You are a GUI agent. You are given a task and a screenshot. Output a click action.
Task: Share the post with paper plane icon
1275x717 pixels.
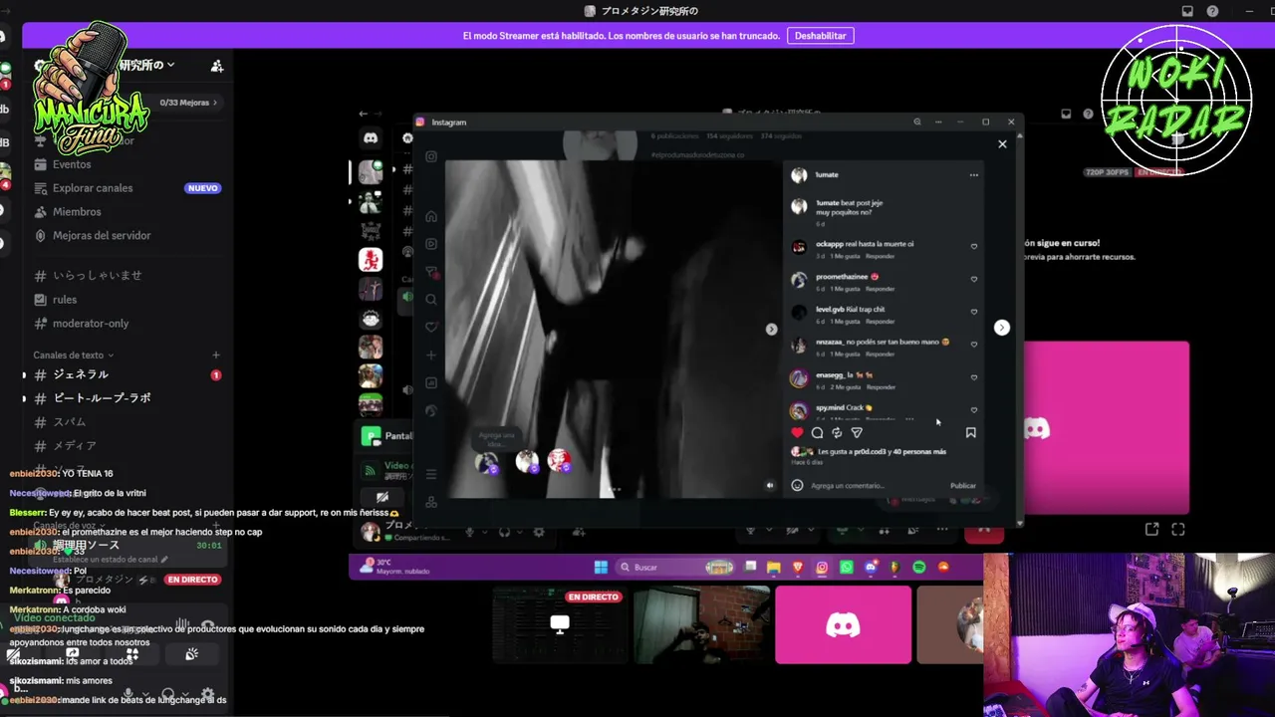pyautogui.click(x=857, y=432)
